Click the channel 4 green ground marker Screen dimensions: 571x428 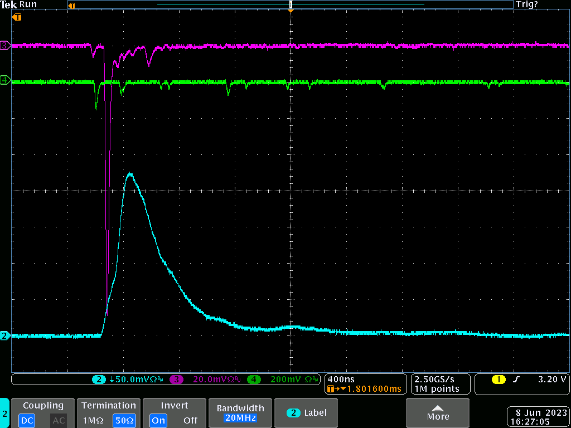(5, 80)
